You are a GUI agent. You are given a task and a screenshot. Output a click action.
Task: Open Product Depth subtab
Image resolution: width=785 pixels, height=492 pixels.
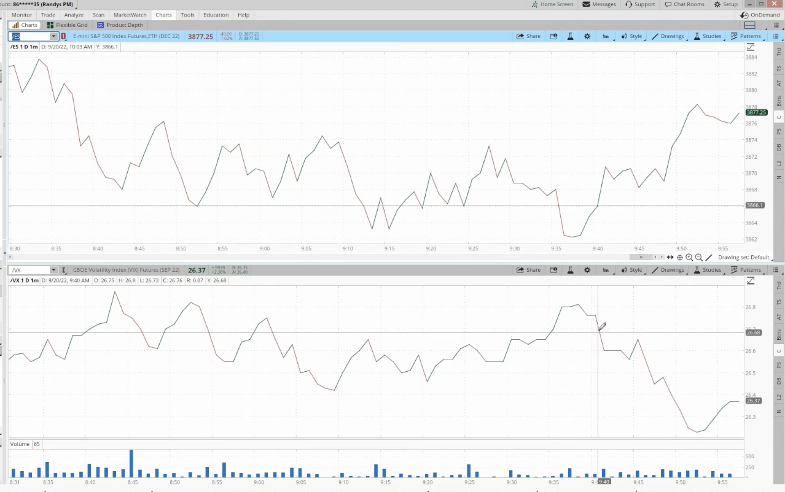pyautogui.click(x=120, y=25)
